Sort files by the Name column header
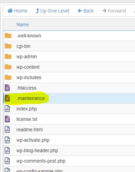The width and height of the screenshot is (135, 172). pyautogui.click(x=23, y=25)
